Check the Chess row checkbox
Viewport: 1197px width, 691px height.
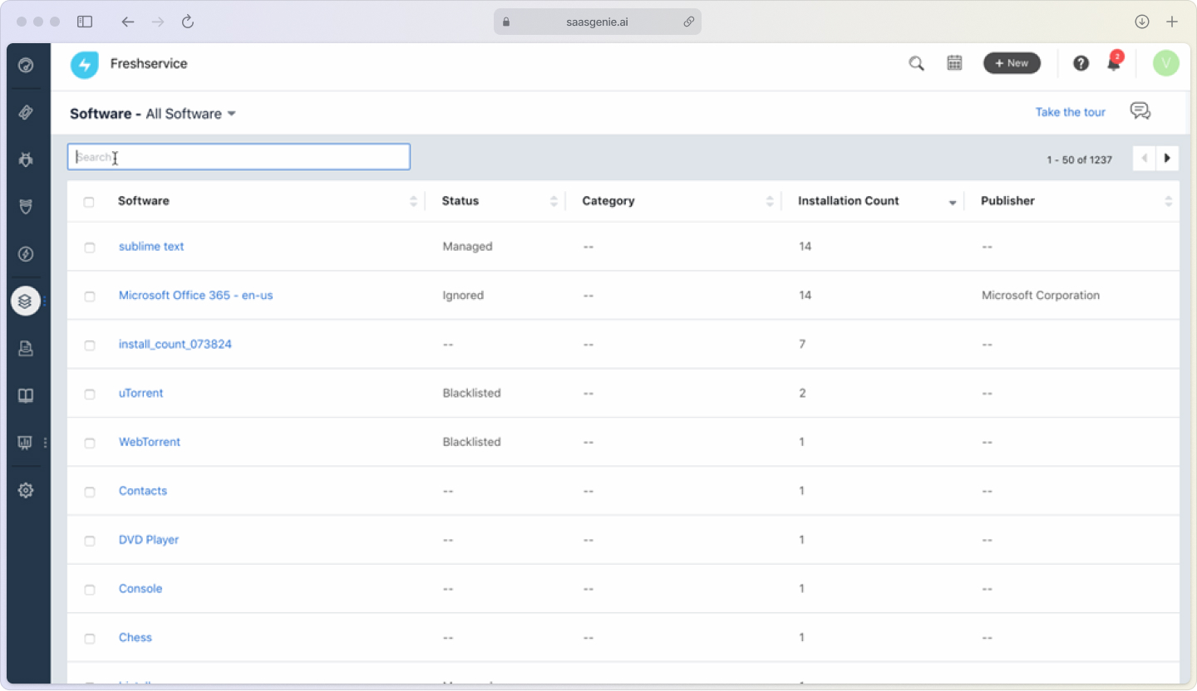pos(90,640)
